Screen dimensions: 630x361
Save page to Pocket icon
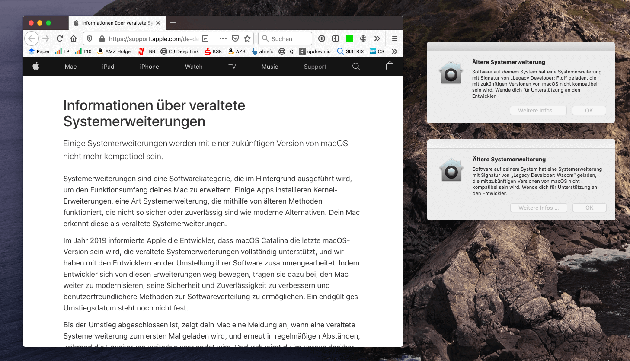point(235,38)
